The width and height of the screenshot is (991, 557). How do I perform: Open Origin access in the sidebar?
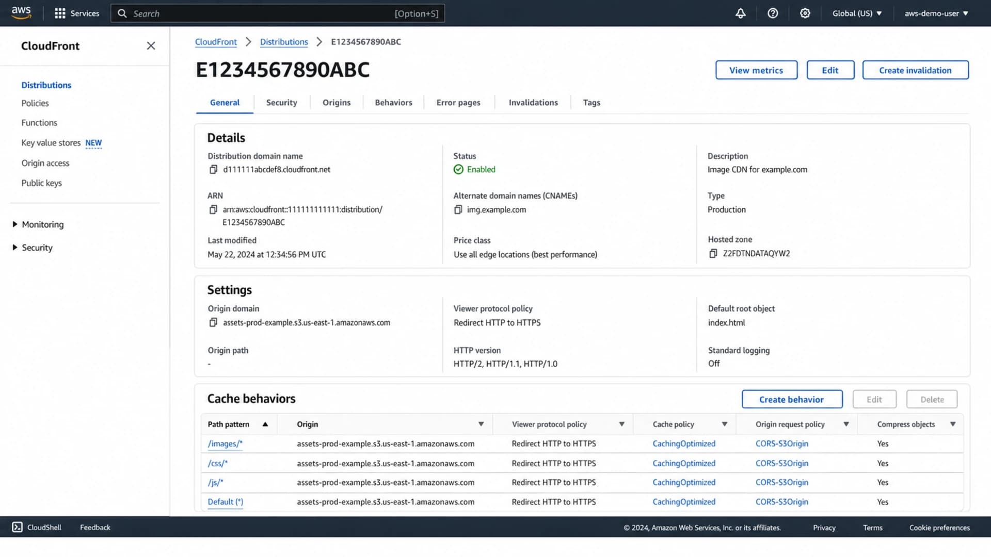pos(45,163)
